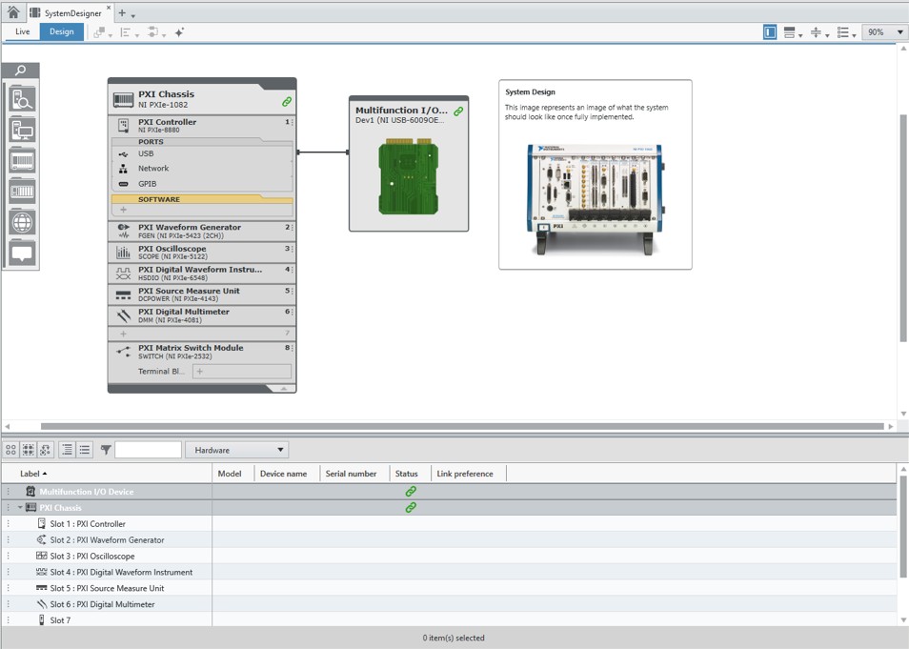Click the Network port row
The width and height of the screenshot is (909, 649).
202,168
